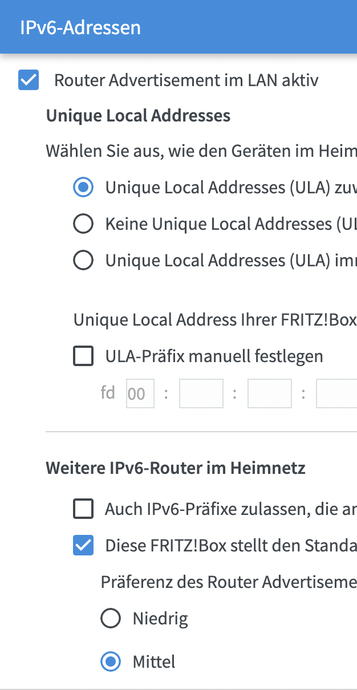The image size is (357, 690).
Task: Select Mittel router advertisement preference
Action: point(111,661)
